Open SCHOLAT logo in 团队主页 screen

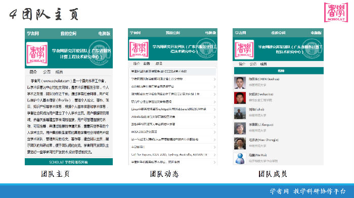[x=37, y=54]
